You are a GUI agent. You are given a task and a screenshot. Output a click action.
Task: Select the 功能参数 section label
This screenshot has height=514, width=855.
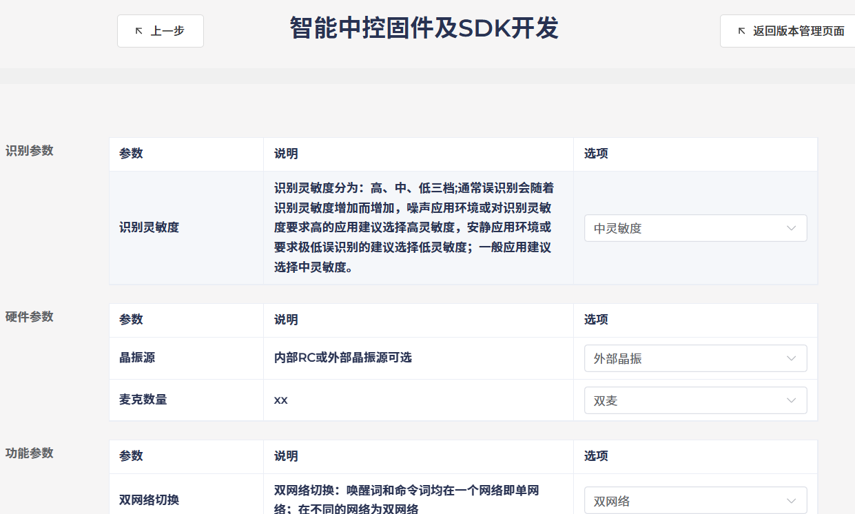(30, 453)
